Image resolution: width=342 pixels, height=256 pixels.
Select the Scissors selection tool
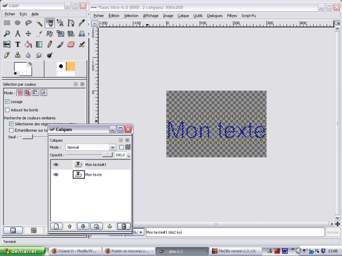pyautogui.click(x=60, y=23)
